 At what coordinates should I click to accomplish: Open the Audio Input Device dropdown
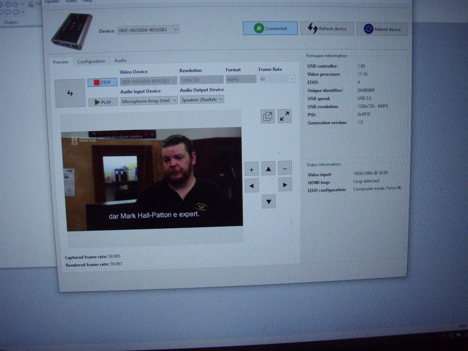[x=149, y=101]
